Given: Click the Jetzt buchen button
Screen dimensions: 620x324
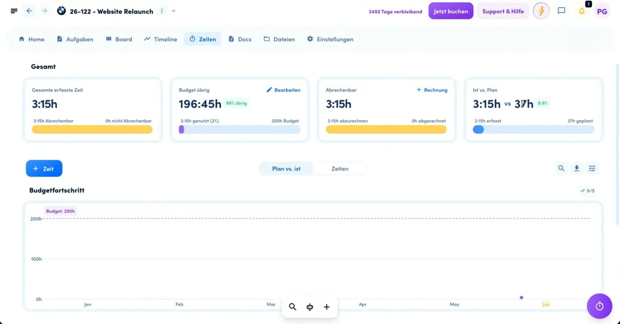Looking at the screenshot, I should pyautogui.click(x=451, y=11).
